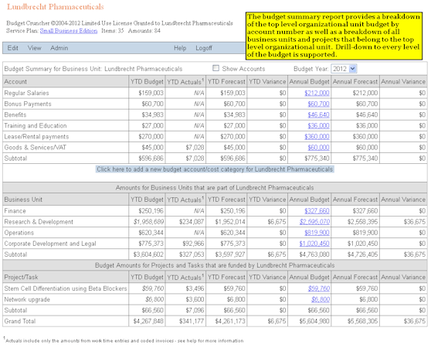Screen dimensions: 431x348
Task: Open Operations annual budget $819,900 link
Action: tap(317, 233)
